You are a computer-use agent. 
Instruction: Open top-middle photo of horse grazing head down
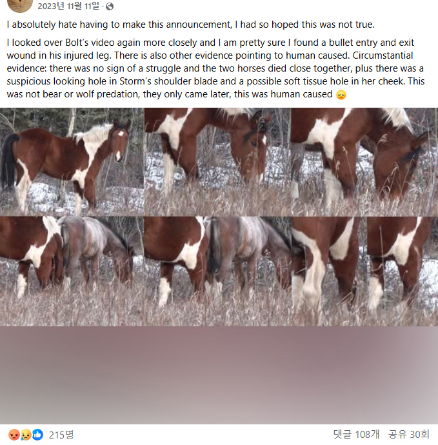[217, 162]
